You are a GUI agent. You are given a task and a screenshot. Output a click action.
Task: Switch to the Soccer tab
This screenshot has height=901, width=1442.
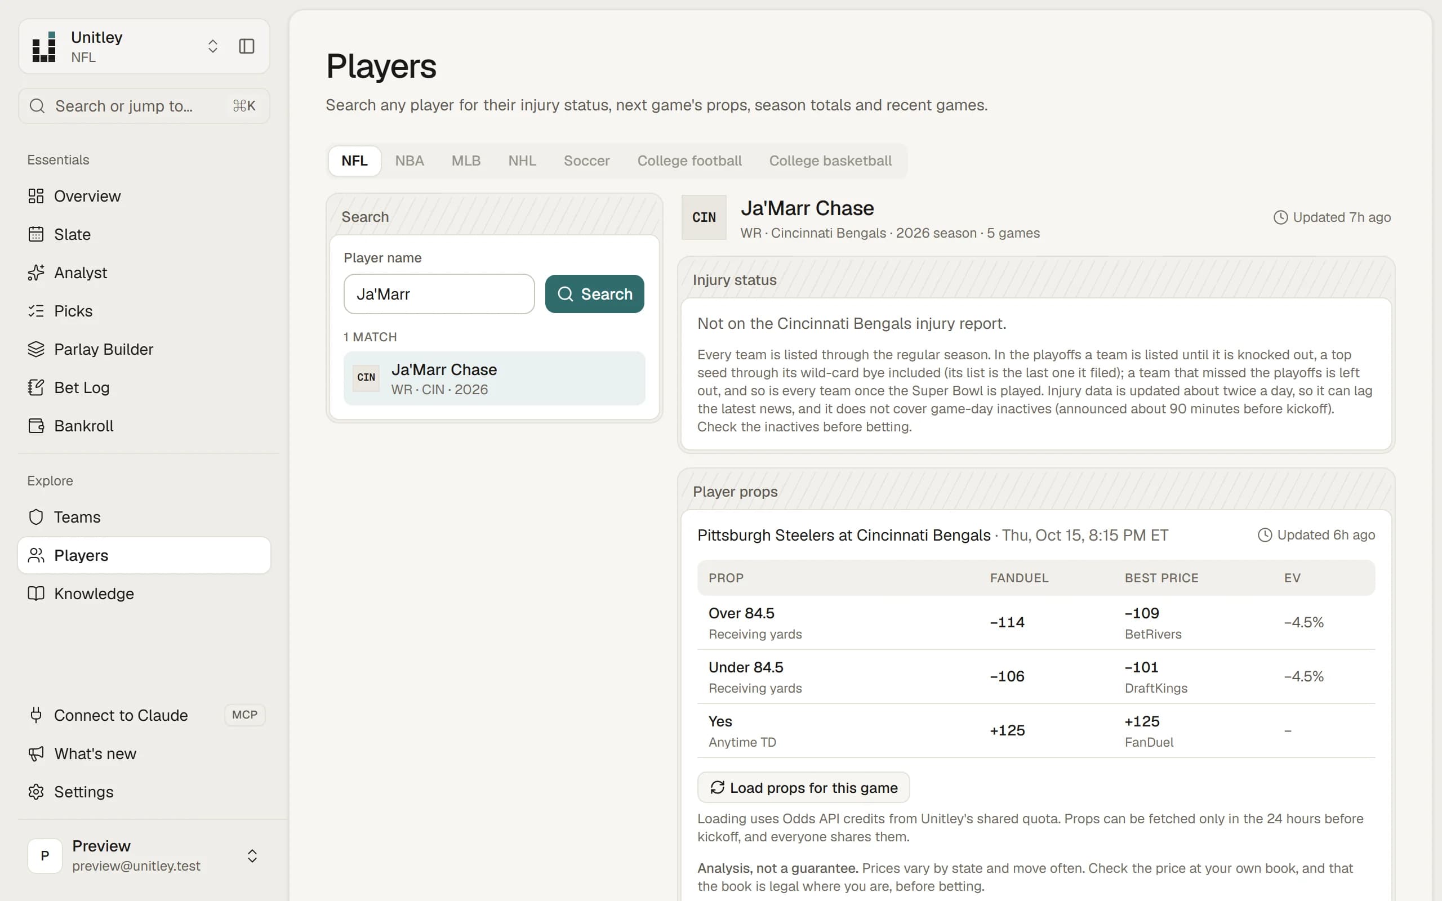pos(586,161)
